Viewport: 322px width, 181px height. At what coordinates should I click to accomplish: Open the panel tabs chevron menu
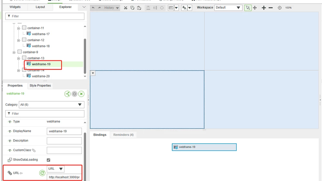tap(84, 7)
